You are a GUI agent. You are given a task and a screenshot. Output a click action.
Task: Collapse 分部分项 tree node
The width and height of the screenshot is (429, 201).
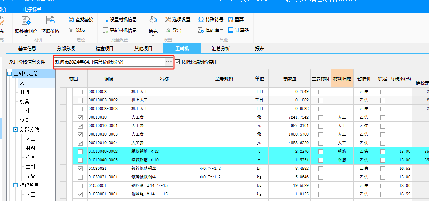click(16, 129)
